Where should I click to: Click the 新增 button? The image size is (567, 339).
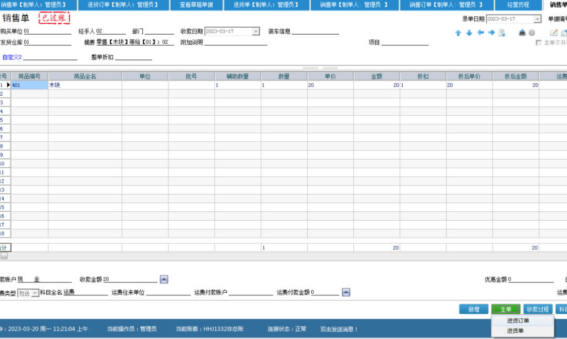[474, 309]
